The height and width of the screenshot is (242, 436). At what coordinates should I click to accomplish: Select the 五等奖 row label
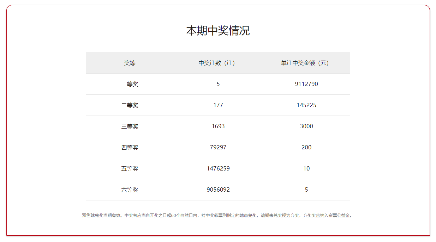pos(130,169)
